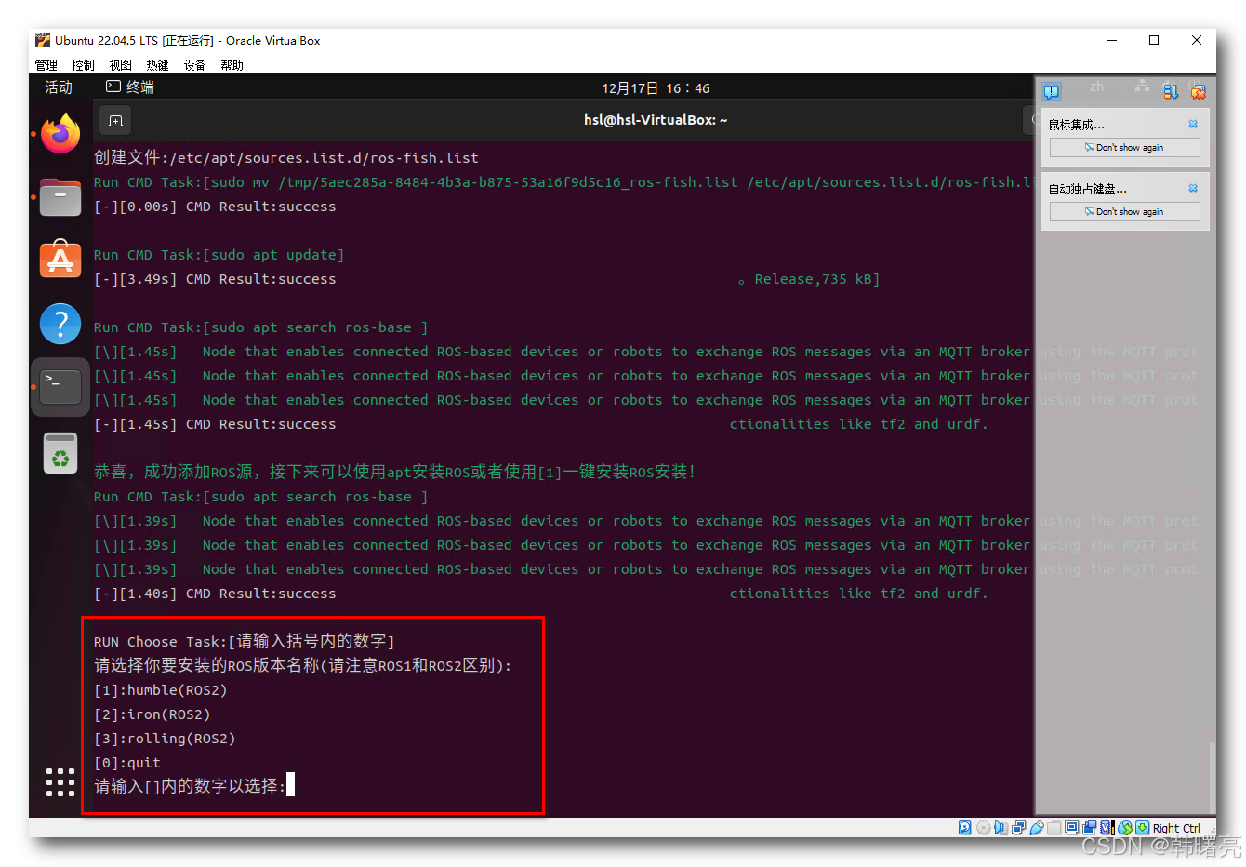
Task: Open the 设备 menu
Action: tap(194, 64)
